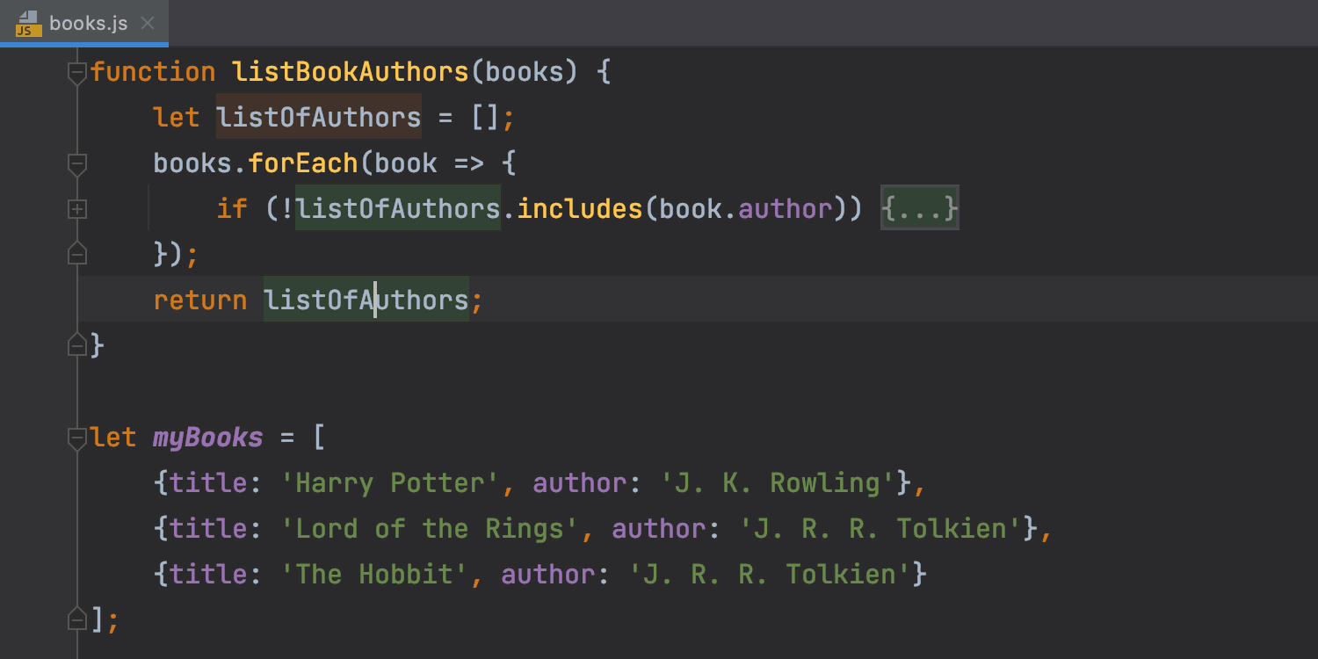Click the 'The Hobbit' title string
Screen dimensions: 1318x659
pyautogui.click(x=374, y=575)
